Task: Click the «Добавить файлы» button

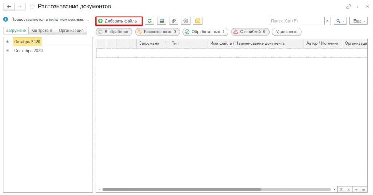Action: (x=119, y=21)
